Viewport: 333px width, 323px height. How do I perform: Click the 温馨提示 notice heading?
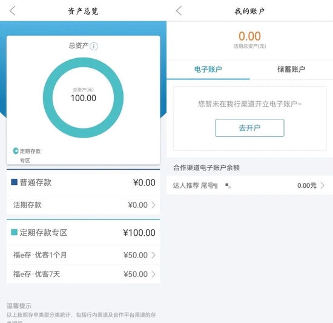(x=19, y=306)
